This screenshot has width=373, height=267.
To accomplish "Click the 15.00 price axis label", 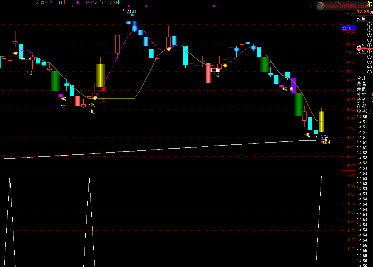I will 351,166.
